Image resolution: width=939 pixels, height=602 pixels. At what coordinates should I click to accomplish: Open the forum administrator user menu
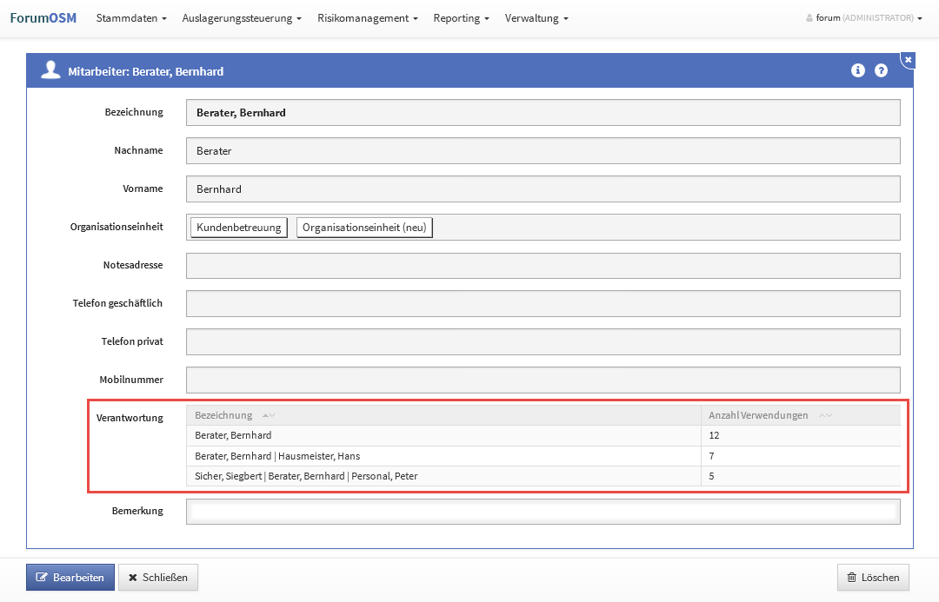(864, 18)
